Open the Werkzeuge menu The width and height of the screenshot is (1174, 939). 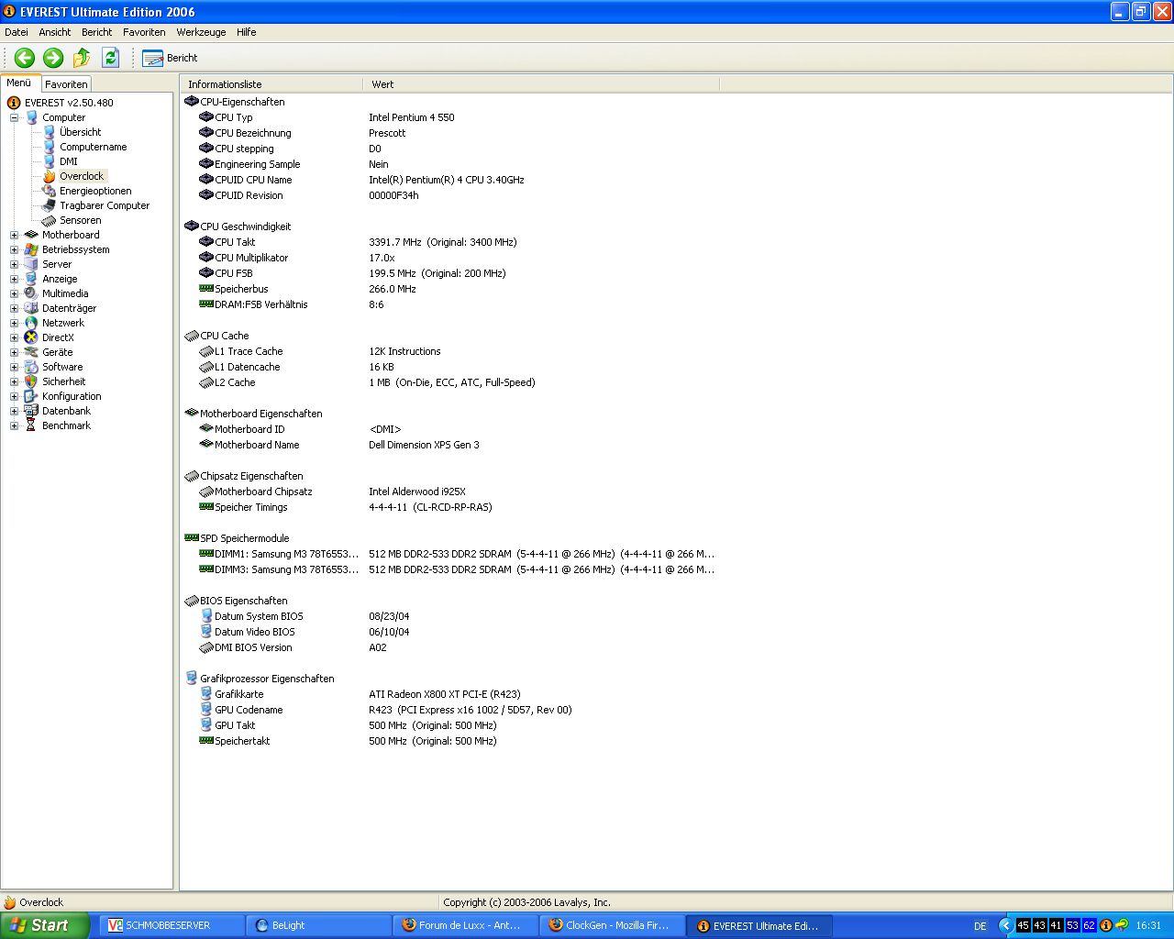coord(201,32)
